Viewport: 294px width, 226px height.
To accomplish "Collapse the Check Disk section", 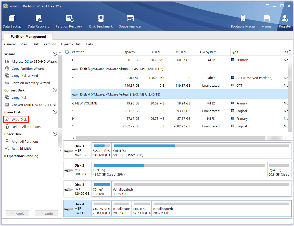I will click(55, 134).
